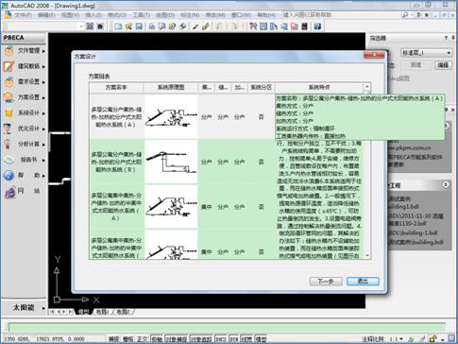The width and height of the screenshot is (458, 344).
Task: Open the 标准层 dropdown in the right panel
Action: click(x=427, y=53)
